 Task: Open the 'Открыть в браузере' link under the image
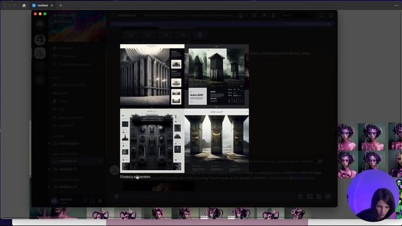pos(135,176)
